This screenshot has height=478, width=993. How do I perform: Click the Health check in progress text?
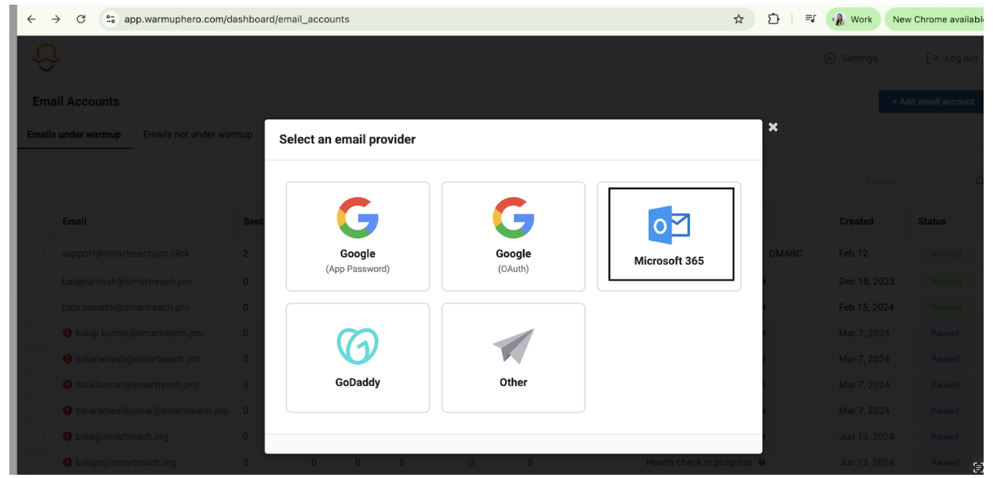pos(699,462)
